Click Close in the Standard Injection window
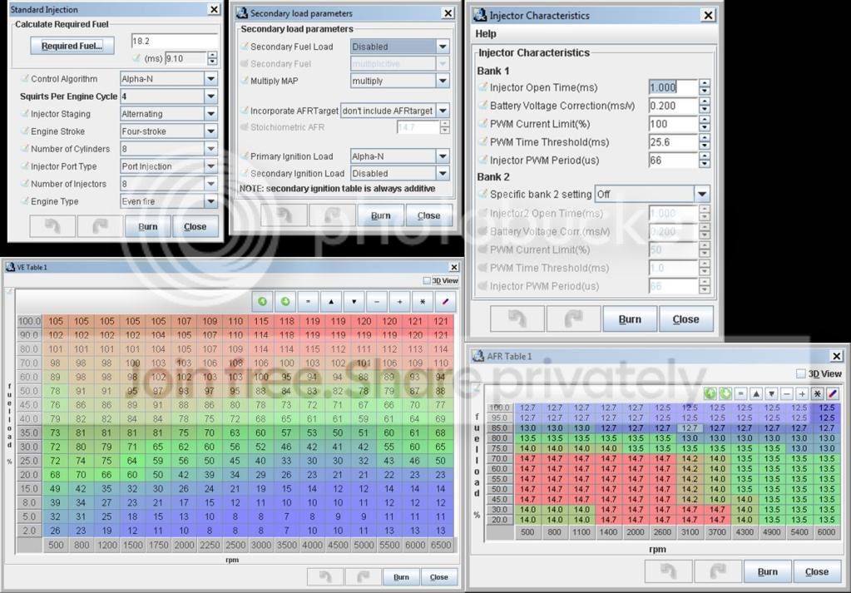Screen dimensions: 851x593 click(x=195, y=226)
